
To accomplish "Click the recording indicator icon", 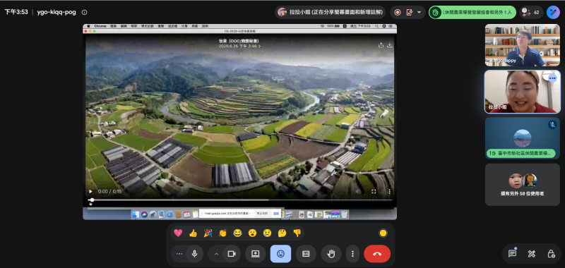I will pyautogui.click(x=398, y=12).
